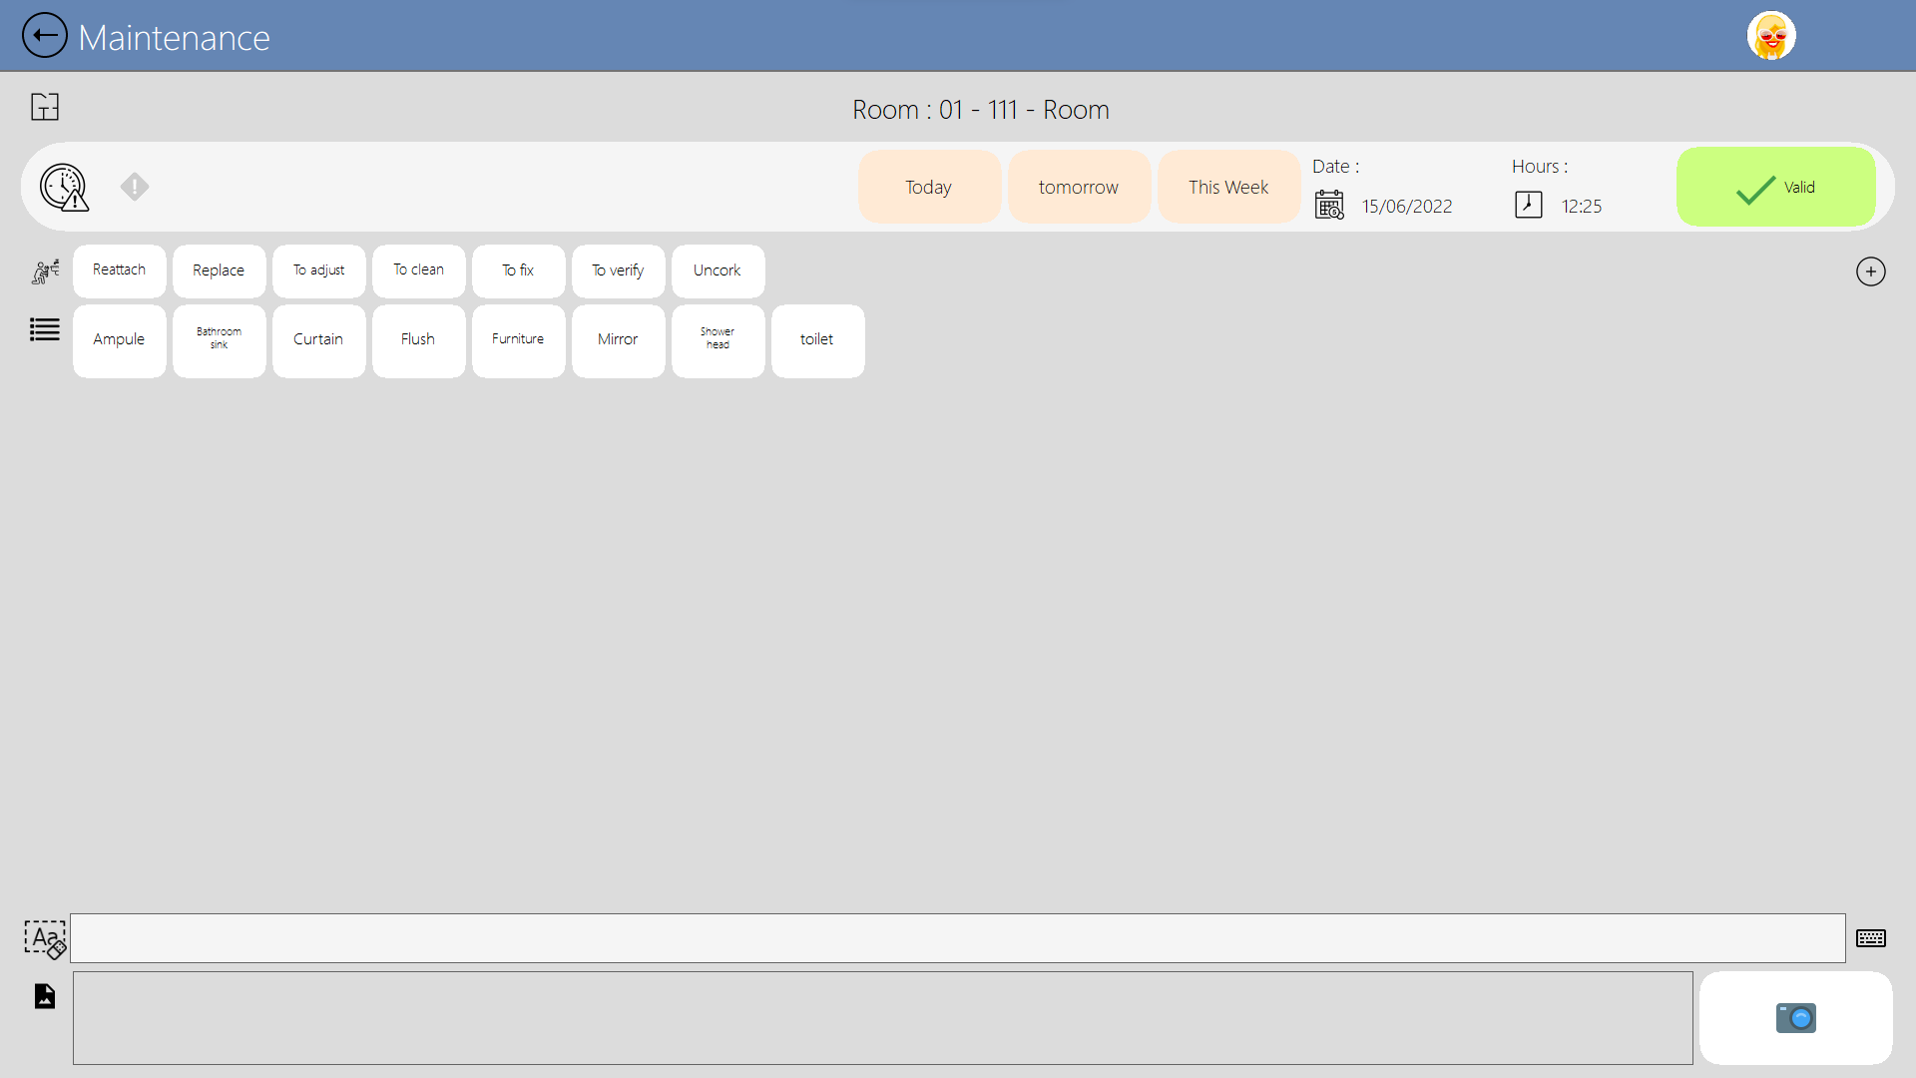
Task: Choose the To clean action
Action: tap(418, 270)
